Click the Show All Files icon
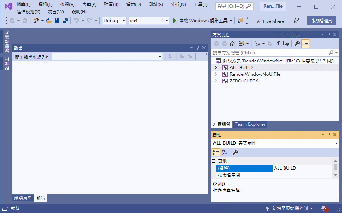 coord(286,44)
